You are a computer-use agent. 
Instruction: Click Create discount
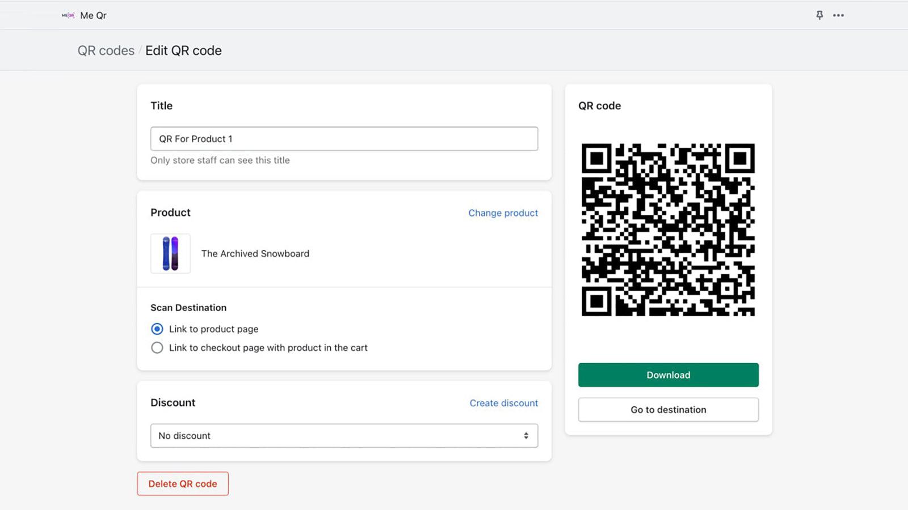pyautogui.click(x=503, y=403)
